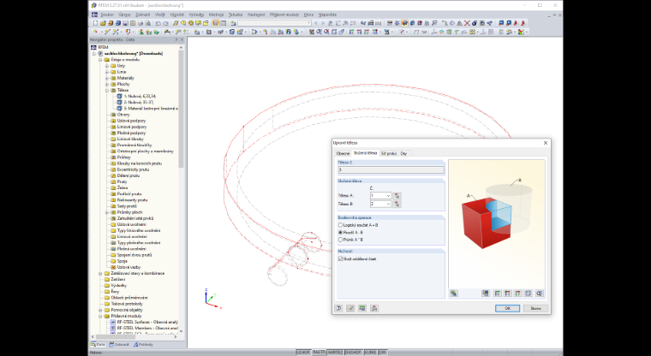The height and width of the screenshot is (356, 651).
Task: Open dialog help icon at bottom left
Action: [x=339, y=308]
